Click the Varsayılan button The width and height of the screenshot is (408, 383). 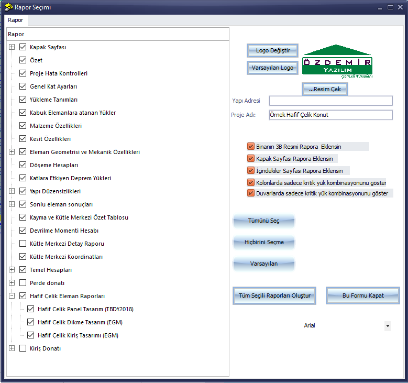(x=264, y=264)
